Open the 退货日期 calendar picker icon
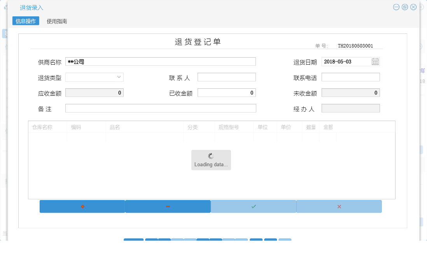 (374, 61)
